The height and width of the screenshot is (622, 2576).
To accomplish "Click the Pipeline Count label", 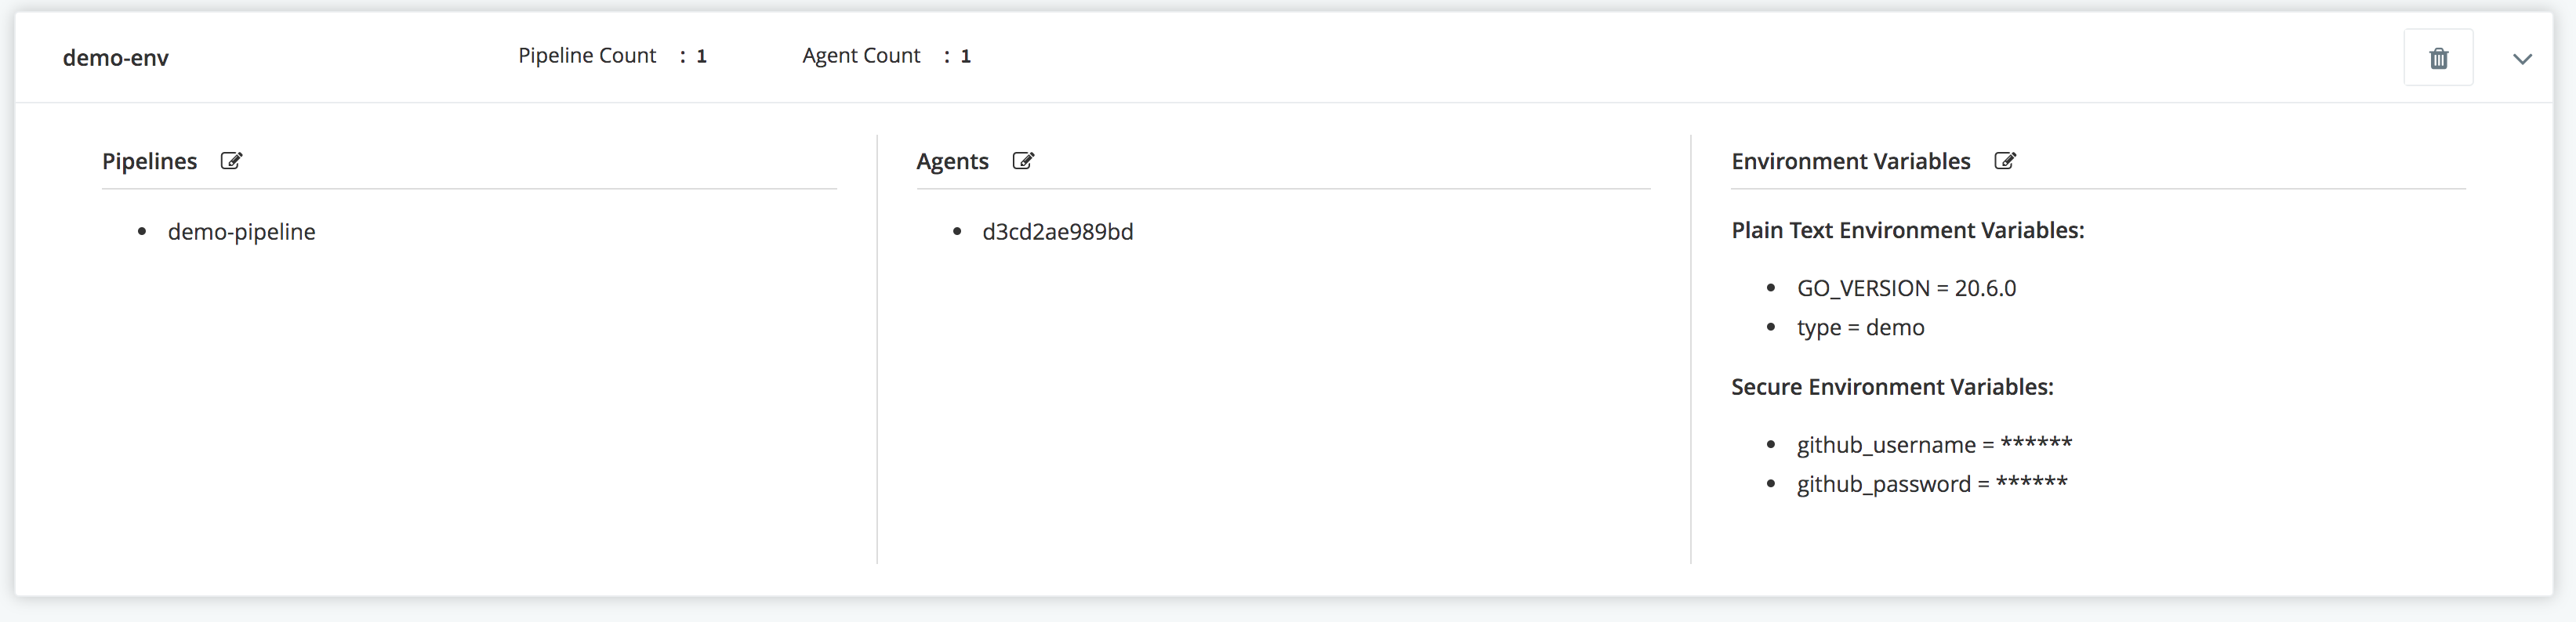I will (587, 56).
